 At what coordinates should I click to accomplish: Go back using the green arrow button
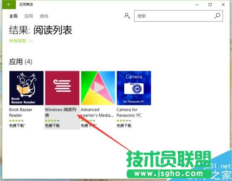(9, 5)
